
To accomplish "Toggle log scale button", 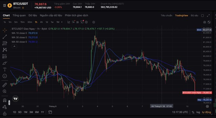I will tap(198, 112).
